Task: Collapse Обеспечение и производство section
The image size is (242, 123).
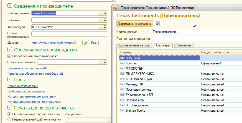Action: tap(10, 50)
